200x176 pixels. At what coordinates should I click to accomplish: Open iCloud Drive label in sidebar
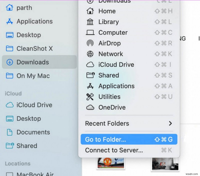tap(34, 105)
